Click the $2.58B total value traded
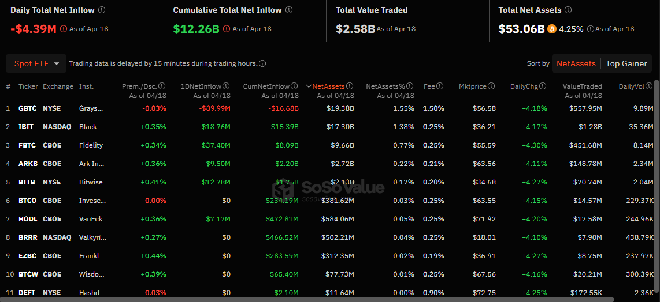The width and height of the screenshot is (660, 302). pyautogui.click(x=355, y=29)
